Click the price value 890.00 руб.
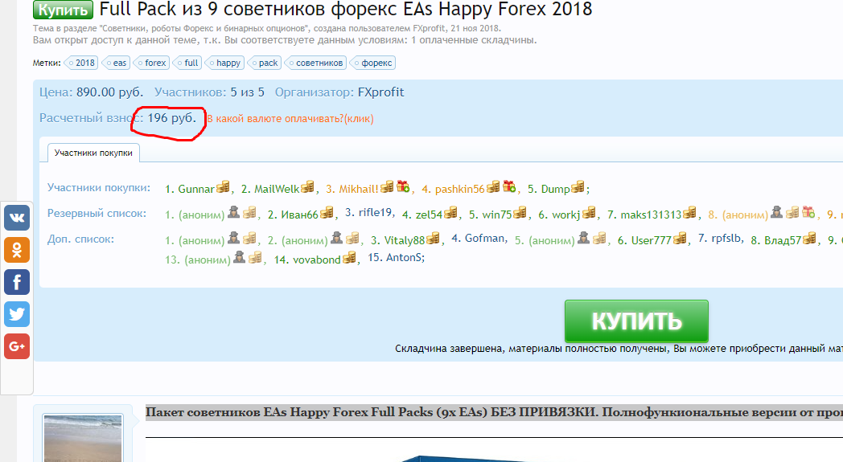Image resolution: width=843 pixels, height=462 pixels. pos(109,92)
